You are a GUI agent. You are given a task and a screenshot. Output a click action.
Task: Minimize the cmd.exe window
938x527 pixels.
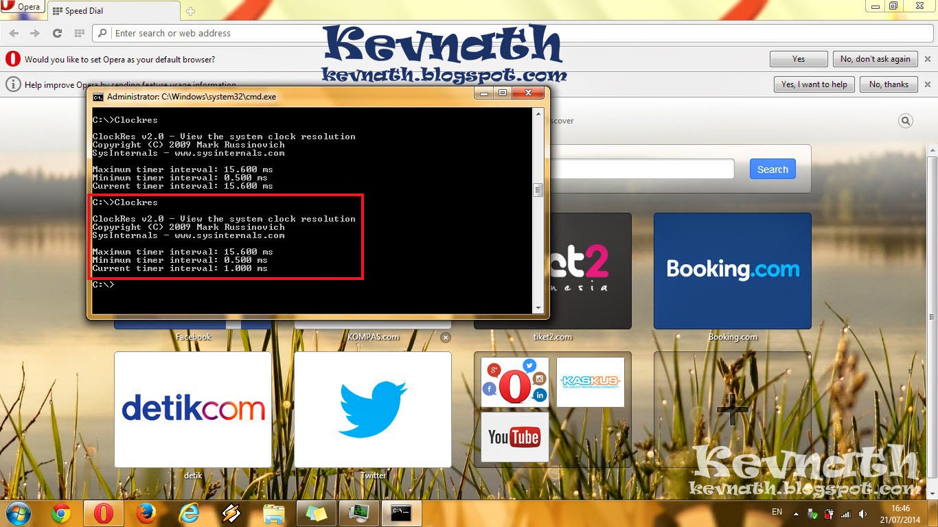pyautogui.click(x=483, y=93)
